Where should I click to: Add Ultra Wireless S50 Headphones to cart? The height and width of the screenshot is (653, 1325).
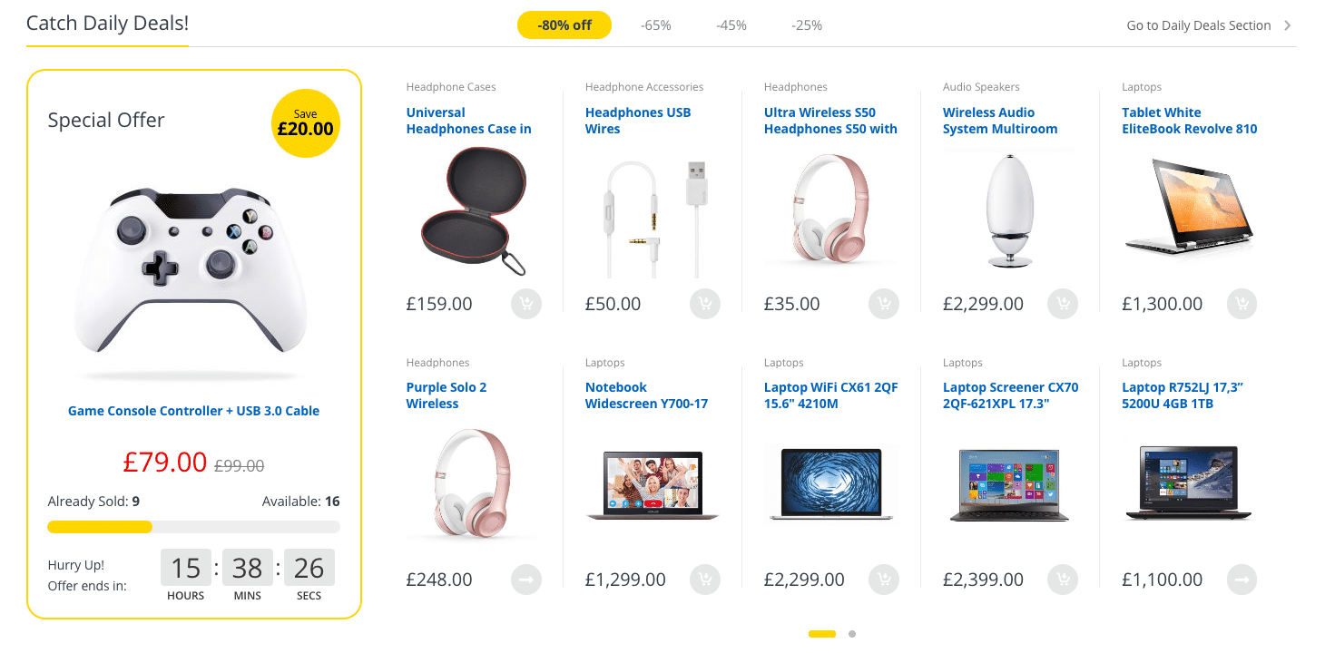884,304
